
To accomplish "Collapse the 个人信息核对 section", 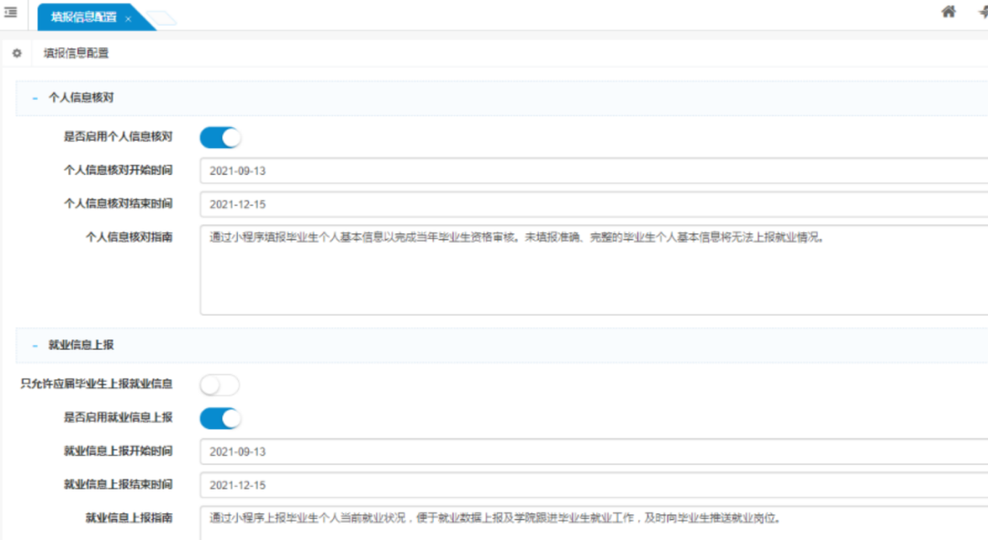I will pyautogui.click(x=34, y=97).
